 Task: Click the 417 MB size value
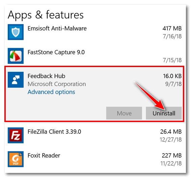click(172, 28)
